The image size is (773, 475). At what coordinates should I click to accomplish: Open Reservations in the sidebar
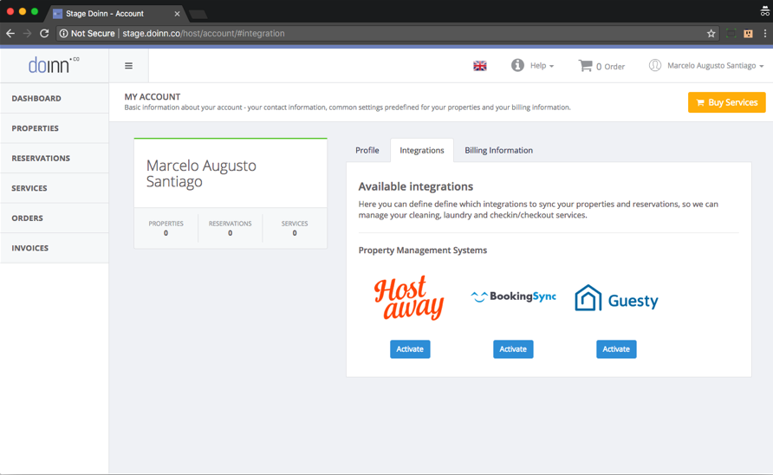55,159
